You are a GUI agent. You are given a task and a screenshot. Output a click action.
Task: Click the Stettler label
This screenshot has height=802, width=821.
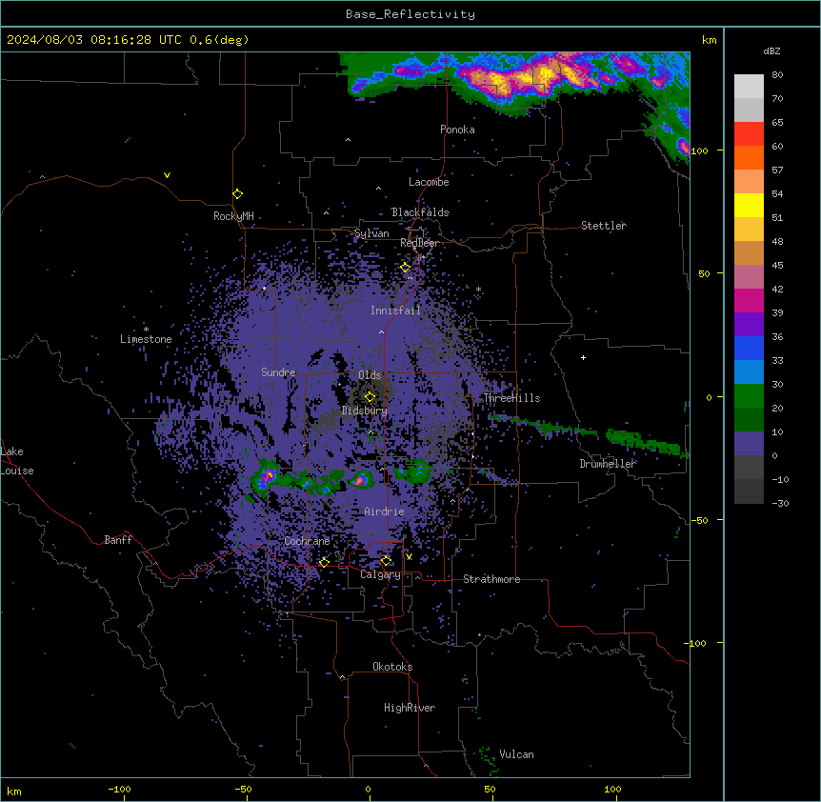click(x=604, y=226)
